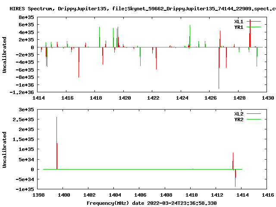Click the YR2 legend label
The height and width of the screenshot is (207, 276).
coord(238,119)
